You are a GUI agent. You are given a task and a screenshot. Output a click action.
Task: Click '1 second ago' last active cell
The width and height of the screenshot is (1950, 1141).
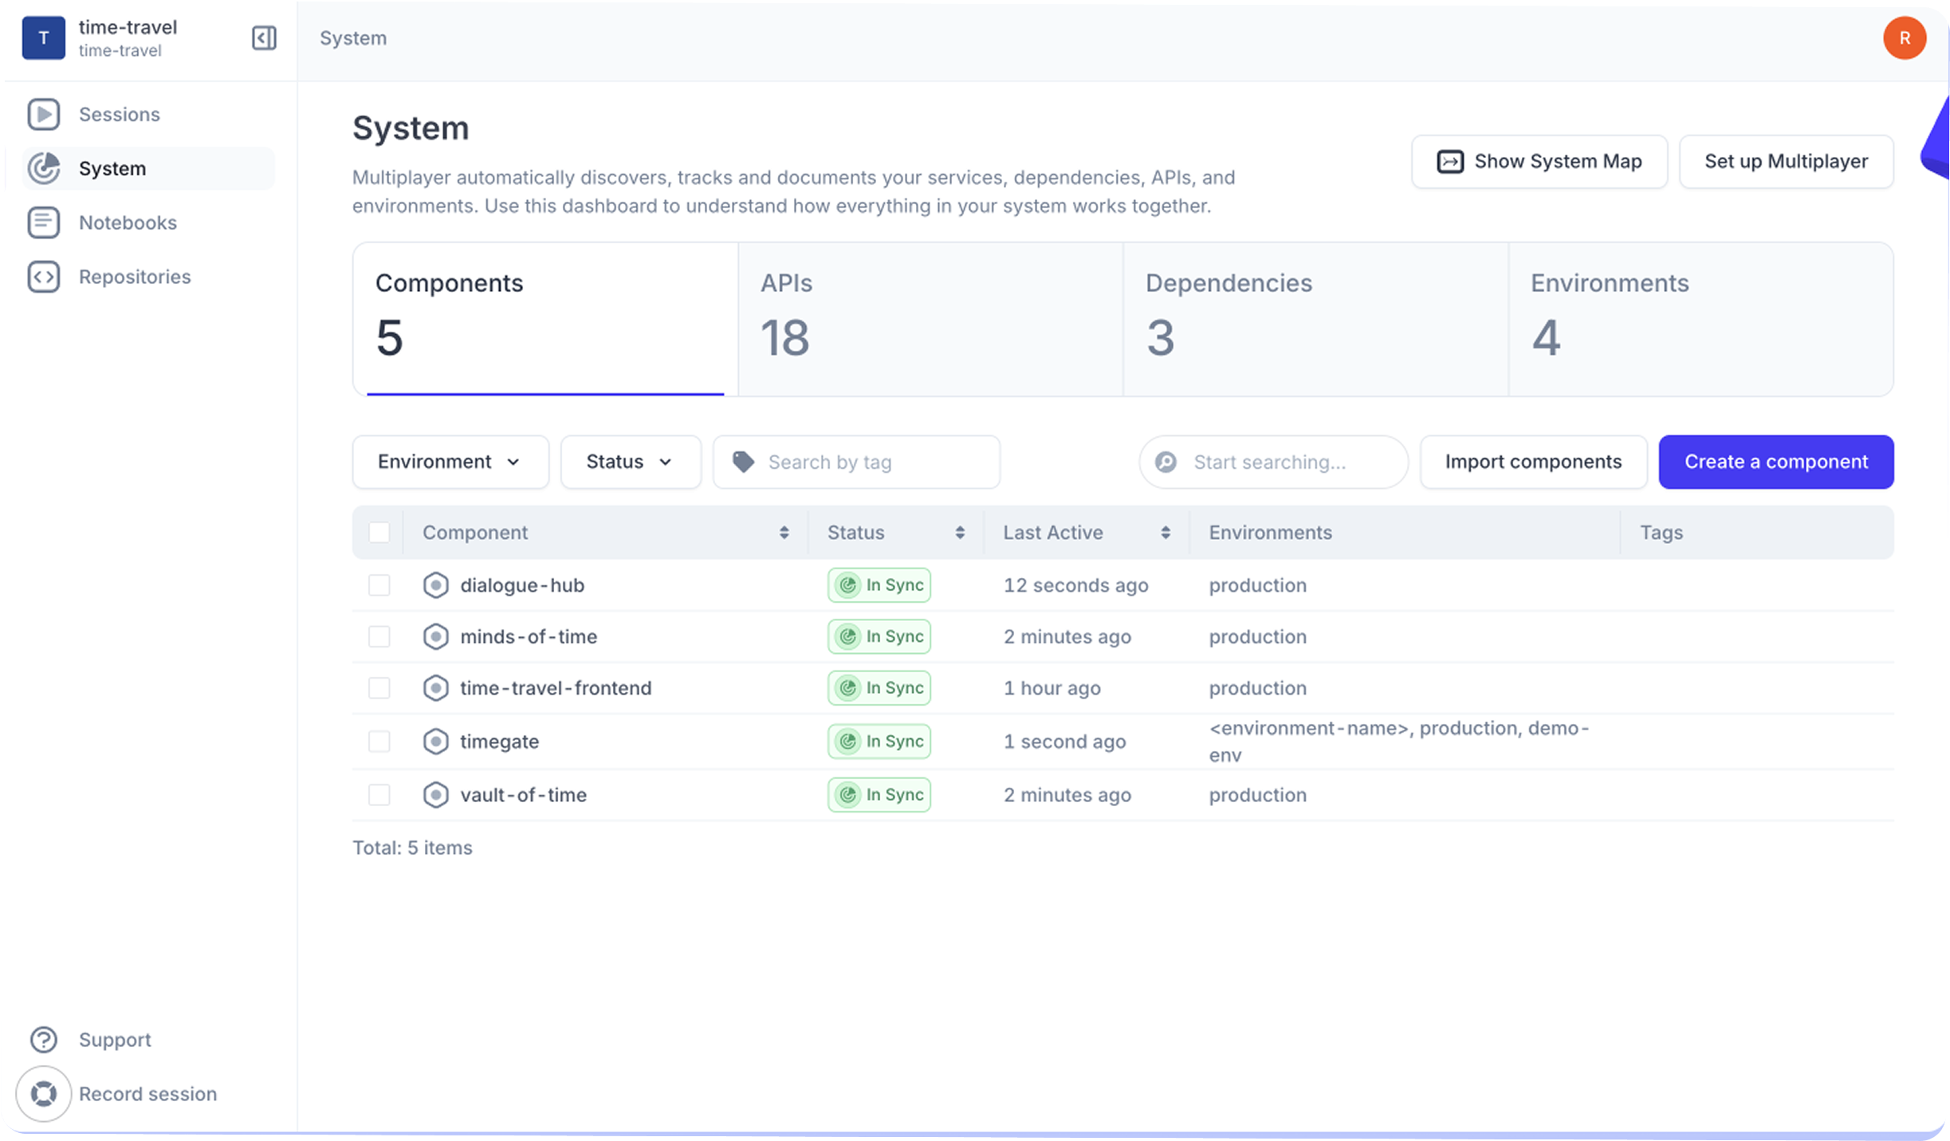1064,742
